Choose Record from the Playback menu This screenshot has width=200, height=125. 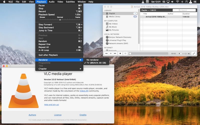point(59,11)
